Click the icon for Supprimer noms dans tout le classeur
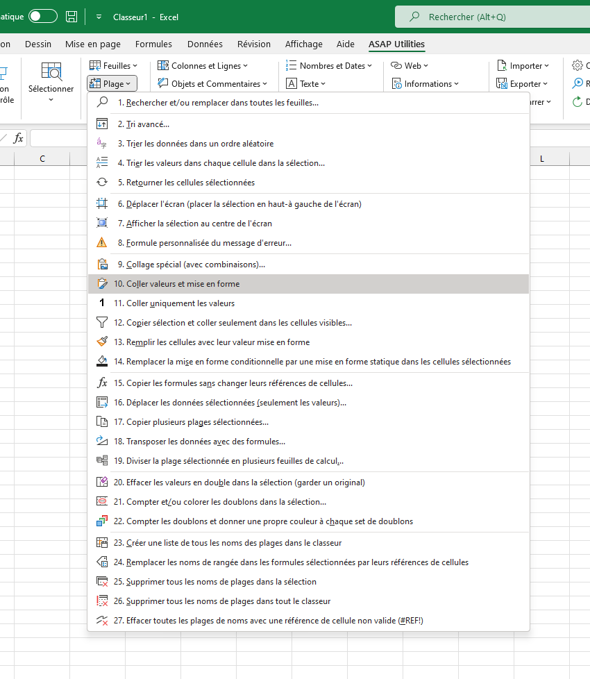The width and height of the screenshot is (590, 679). [102, 601]
